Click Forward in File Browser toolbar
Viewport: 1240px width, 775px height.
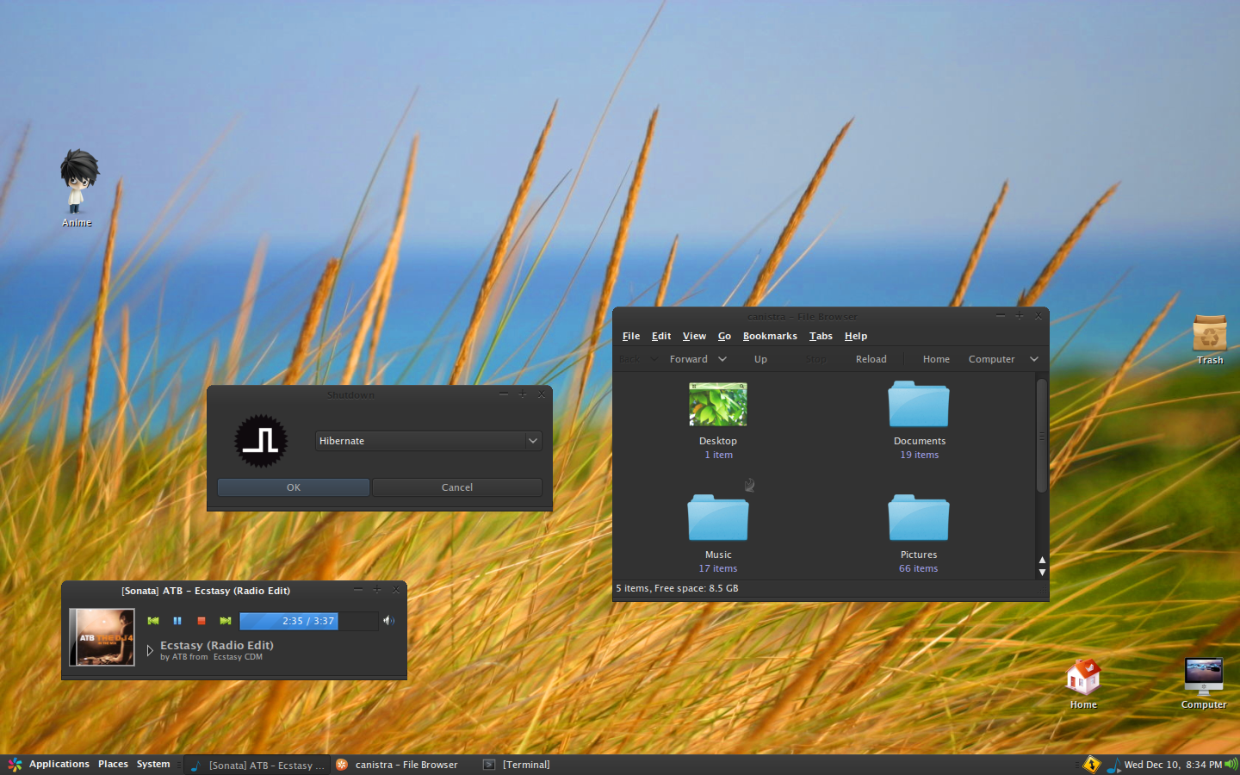tap(689, 359)
